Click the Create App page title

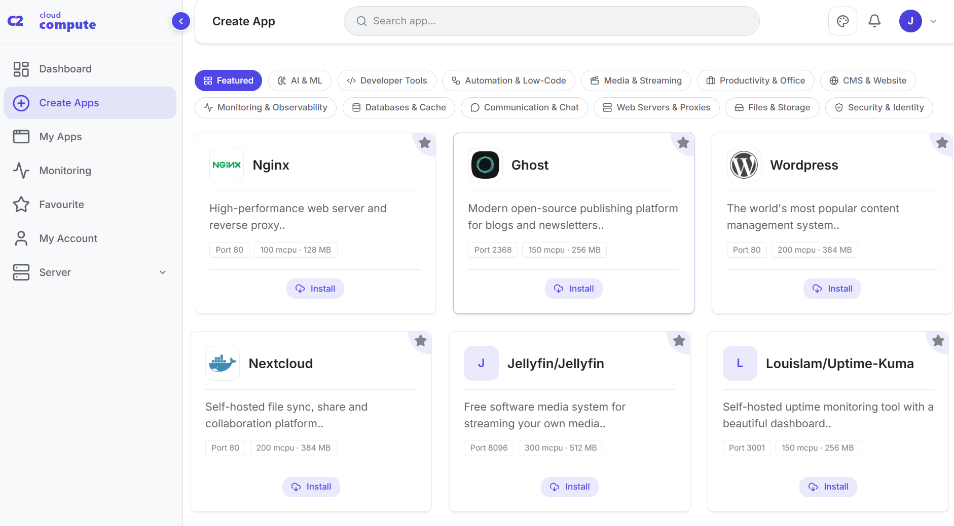coord(244,21)
